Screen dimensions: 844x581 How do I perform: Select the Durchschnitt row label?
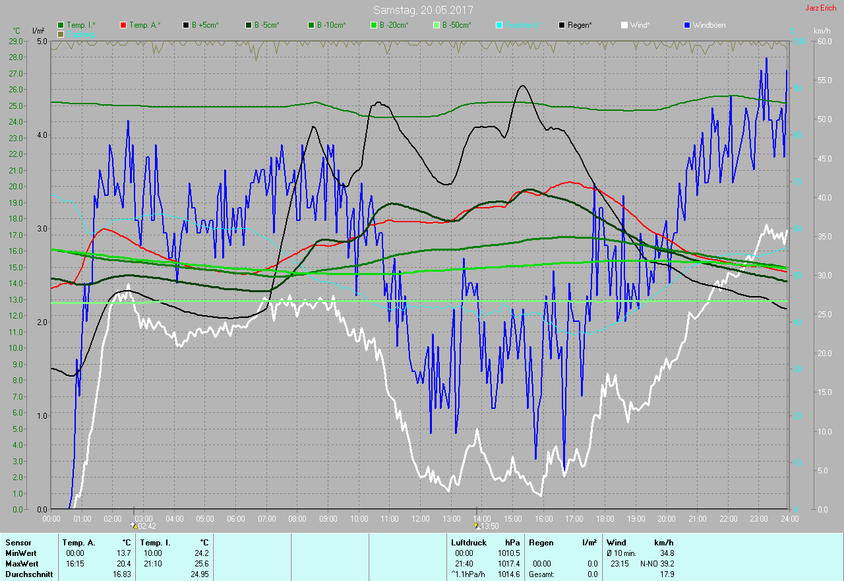coord(28,574)
